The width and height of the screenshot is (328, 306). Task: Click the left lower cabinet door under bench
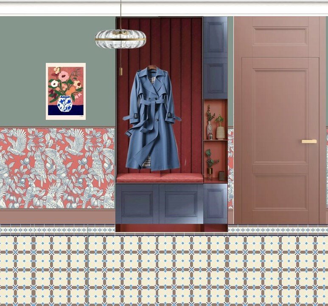point(137,204)
